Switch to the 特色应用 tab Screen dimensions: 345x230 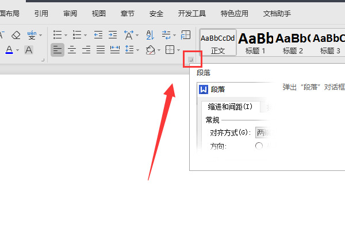click(235, 14)
